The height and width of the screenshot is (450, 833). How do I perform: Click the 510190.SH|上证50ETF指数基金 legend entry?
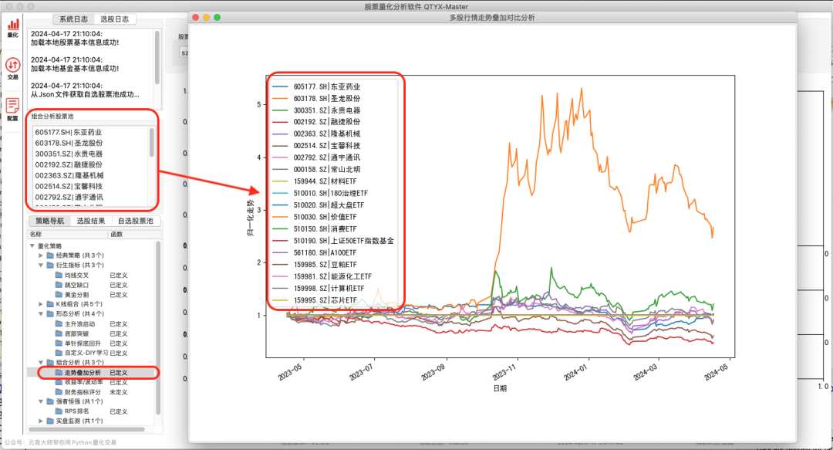tap(334, 241)
